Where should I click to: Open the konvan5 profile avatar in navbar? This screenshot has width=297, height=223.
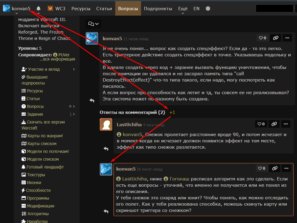coord(7,8)
